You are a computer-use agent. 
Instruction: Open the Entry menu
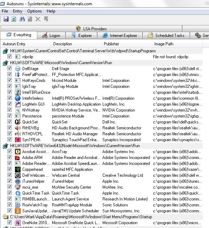tap(17, 11)
